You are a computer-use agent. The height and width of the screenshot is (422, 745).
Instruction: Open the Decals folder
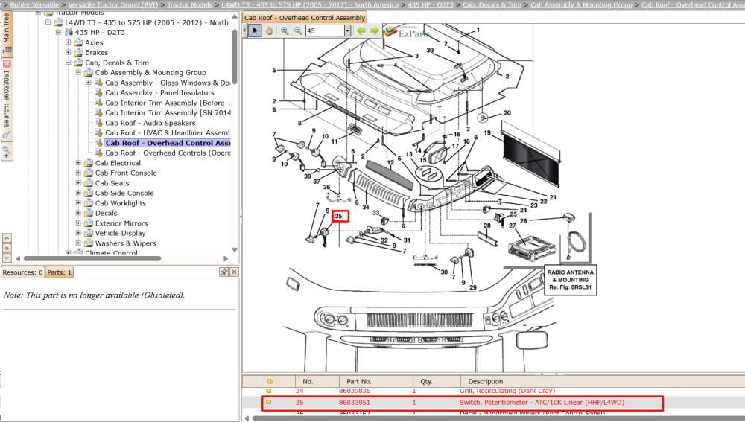pos(106,213)
